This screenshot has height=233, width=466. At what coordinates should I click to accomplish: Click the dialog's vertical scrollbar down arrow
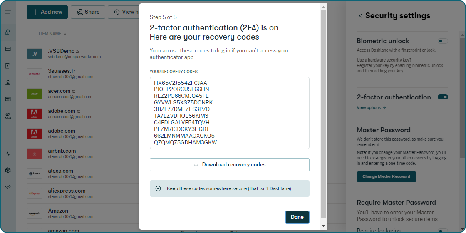(324, 226)
